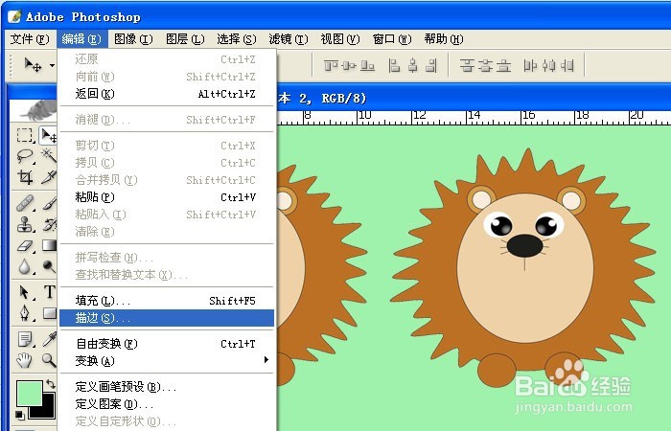Choose 定义画笔预设(B)... from the Edit menu
Image resolution: width=671 pixels, height=431 pixels.
(167, 387)
